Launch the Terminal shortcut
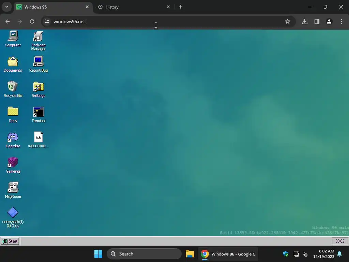This screenshot has height=262, width=349. pos(38,115)
